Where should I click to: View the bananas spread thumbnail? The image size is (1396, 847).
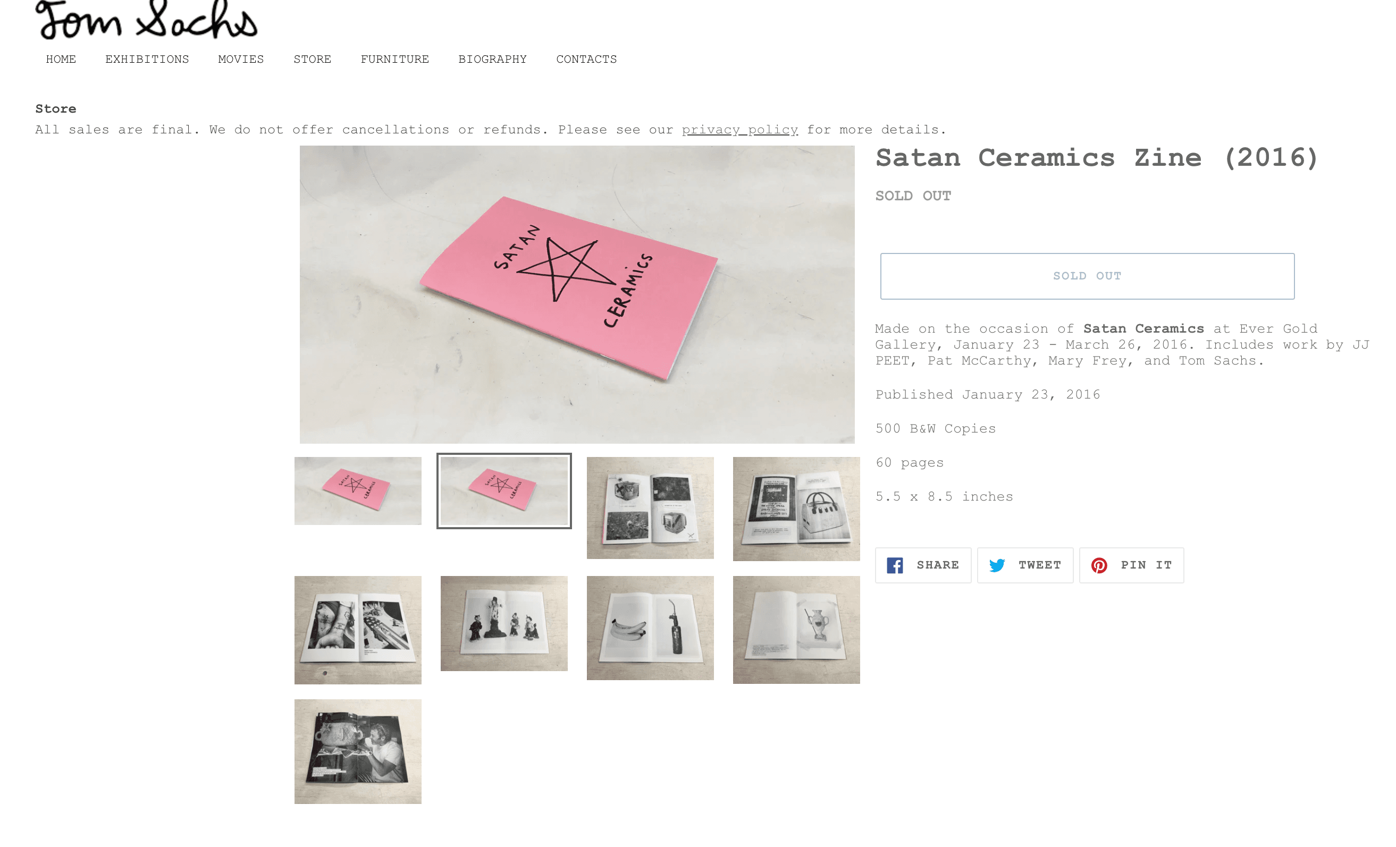(x=650, y=628)
